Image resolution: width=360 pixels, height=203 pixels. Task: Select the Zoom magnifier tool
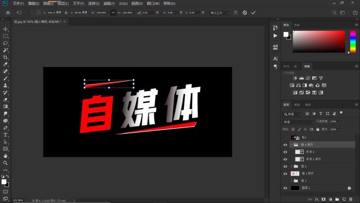pyautogui.click(x=6, y=163)
